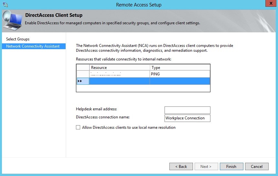Click the new-row marker with asterisk
The width and height of the screenshot is (278, 176).
point(82,81)
